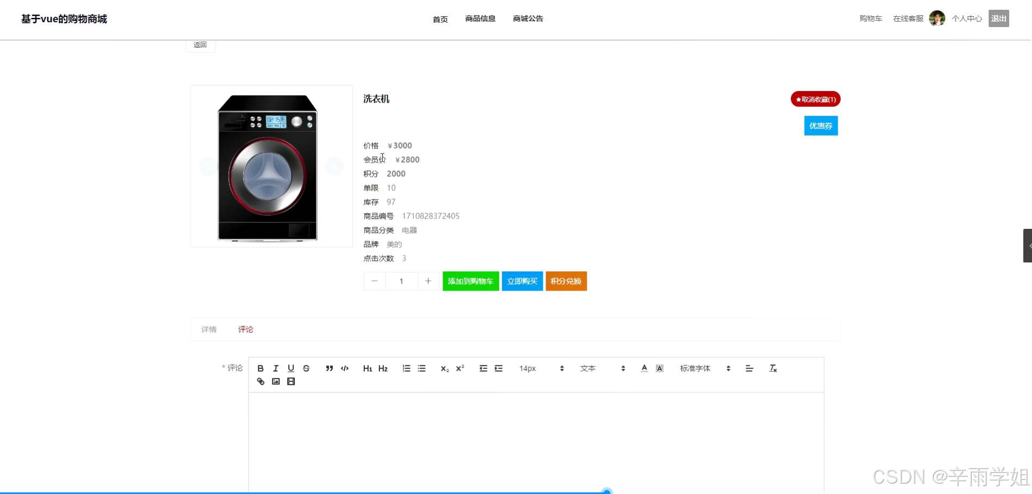Open 在线客服 link
1032x494 pixels.
coord(908,18)
